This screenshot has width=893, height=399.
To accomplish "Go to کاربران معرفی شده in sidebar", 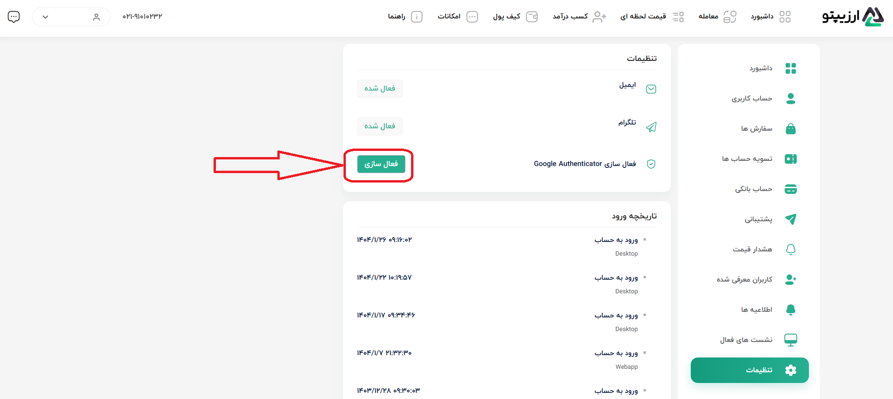I will 744,280.
